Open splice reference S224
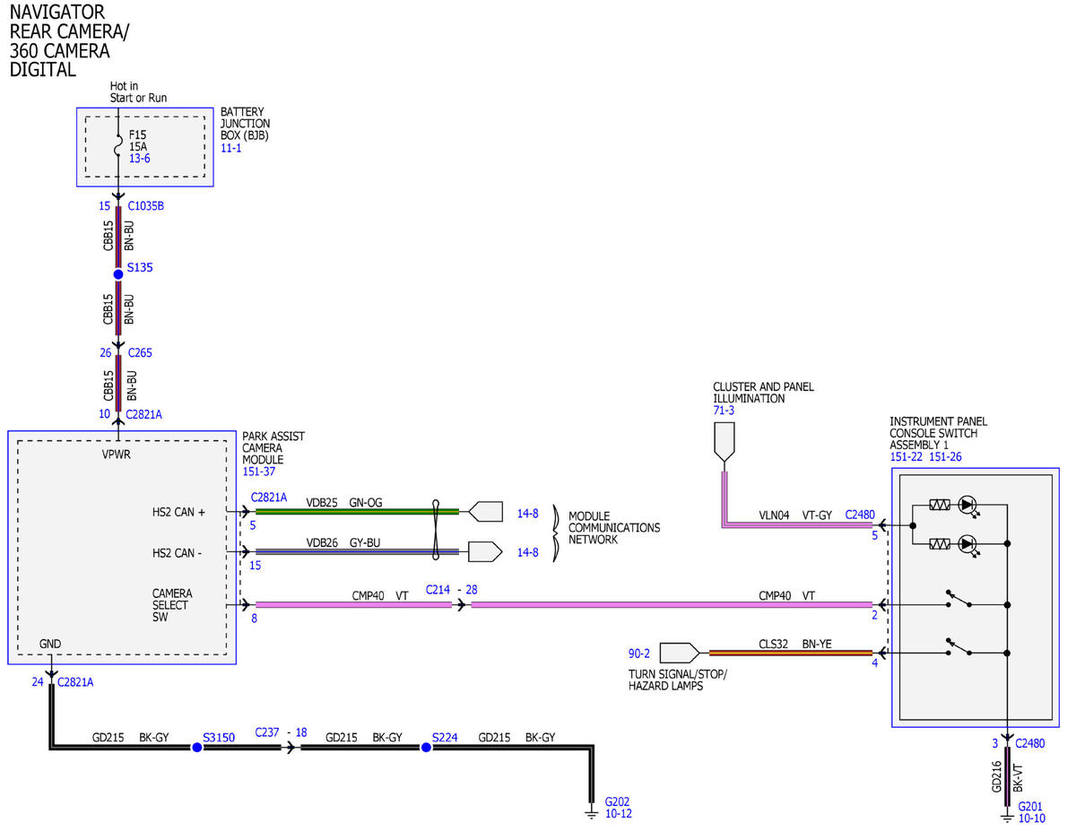The image size is (1076, 831). pos(446,738)
